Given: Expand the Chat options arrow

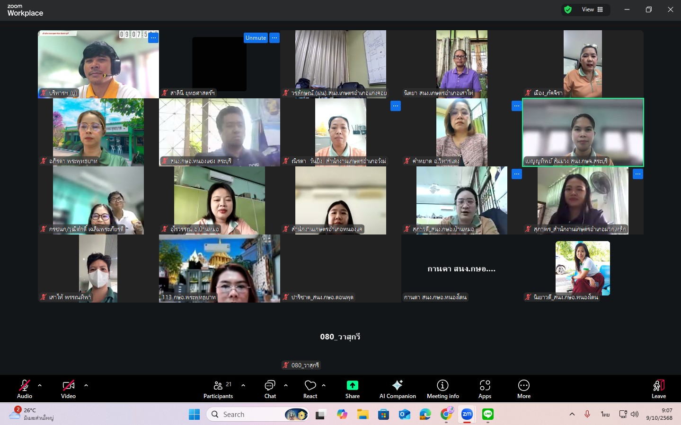Looking at the screenshot, I should pyautogui.click(x=286, y=385).
